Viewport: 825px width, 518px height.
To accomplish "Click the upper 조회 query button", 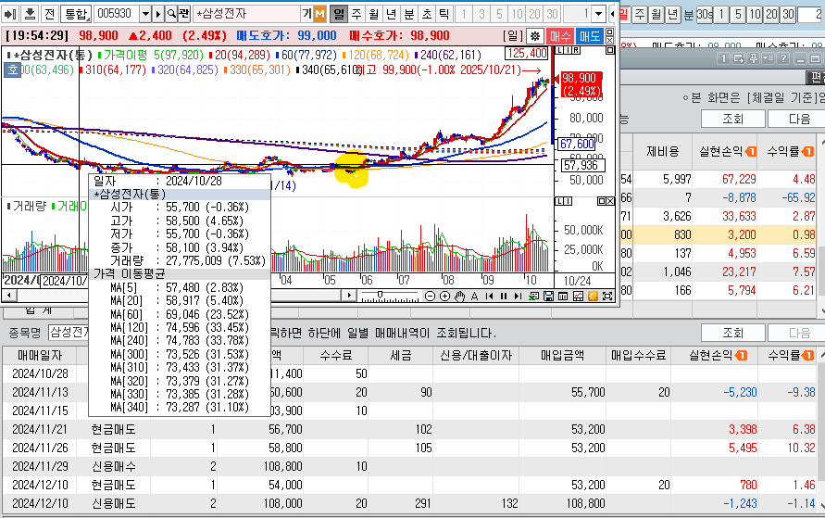I will point(731,119).
